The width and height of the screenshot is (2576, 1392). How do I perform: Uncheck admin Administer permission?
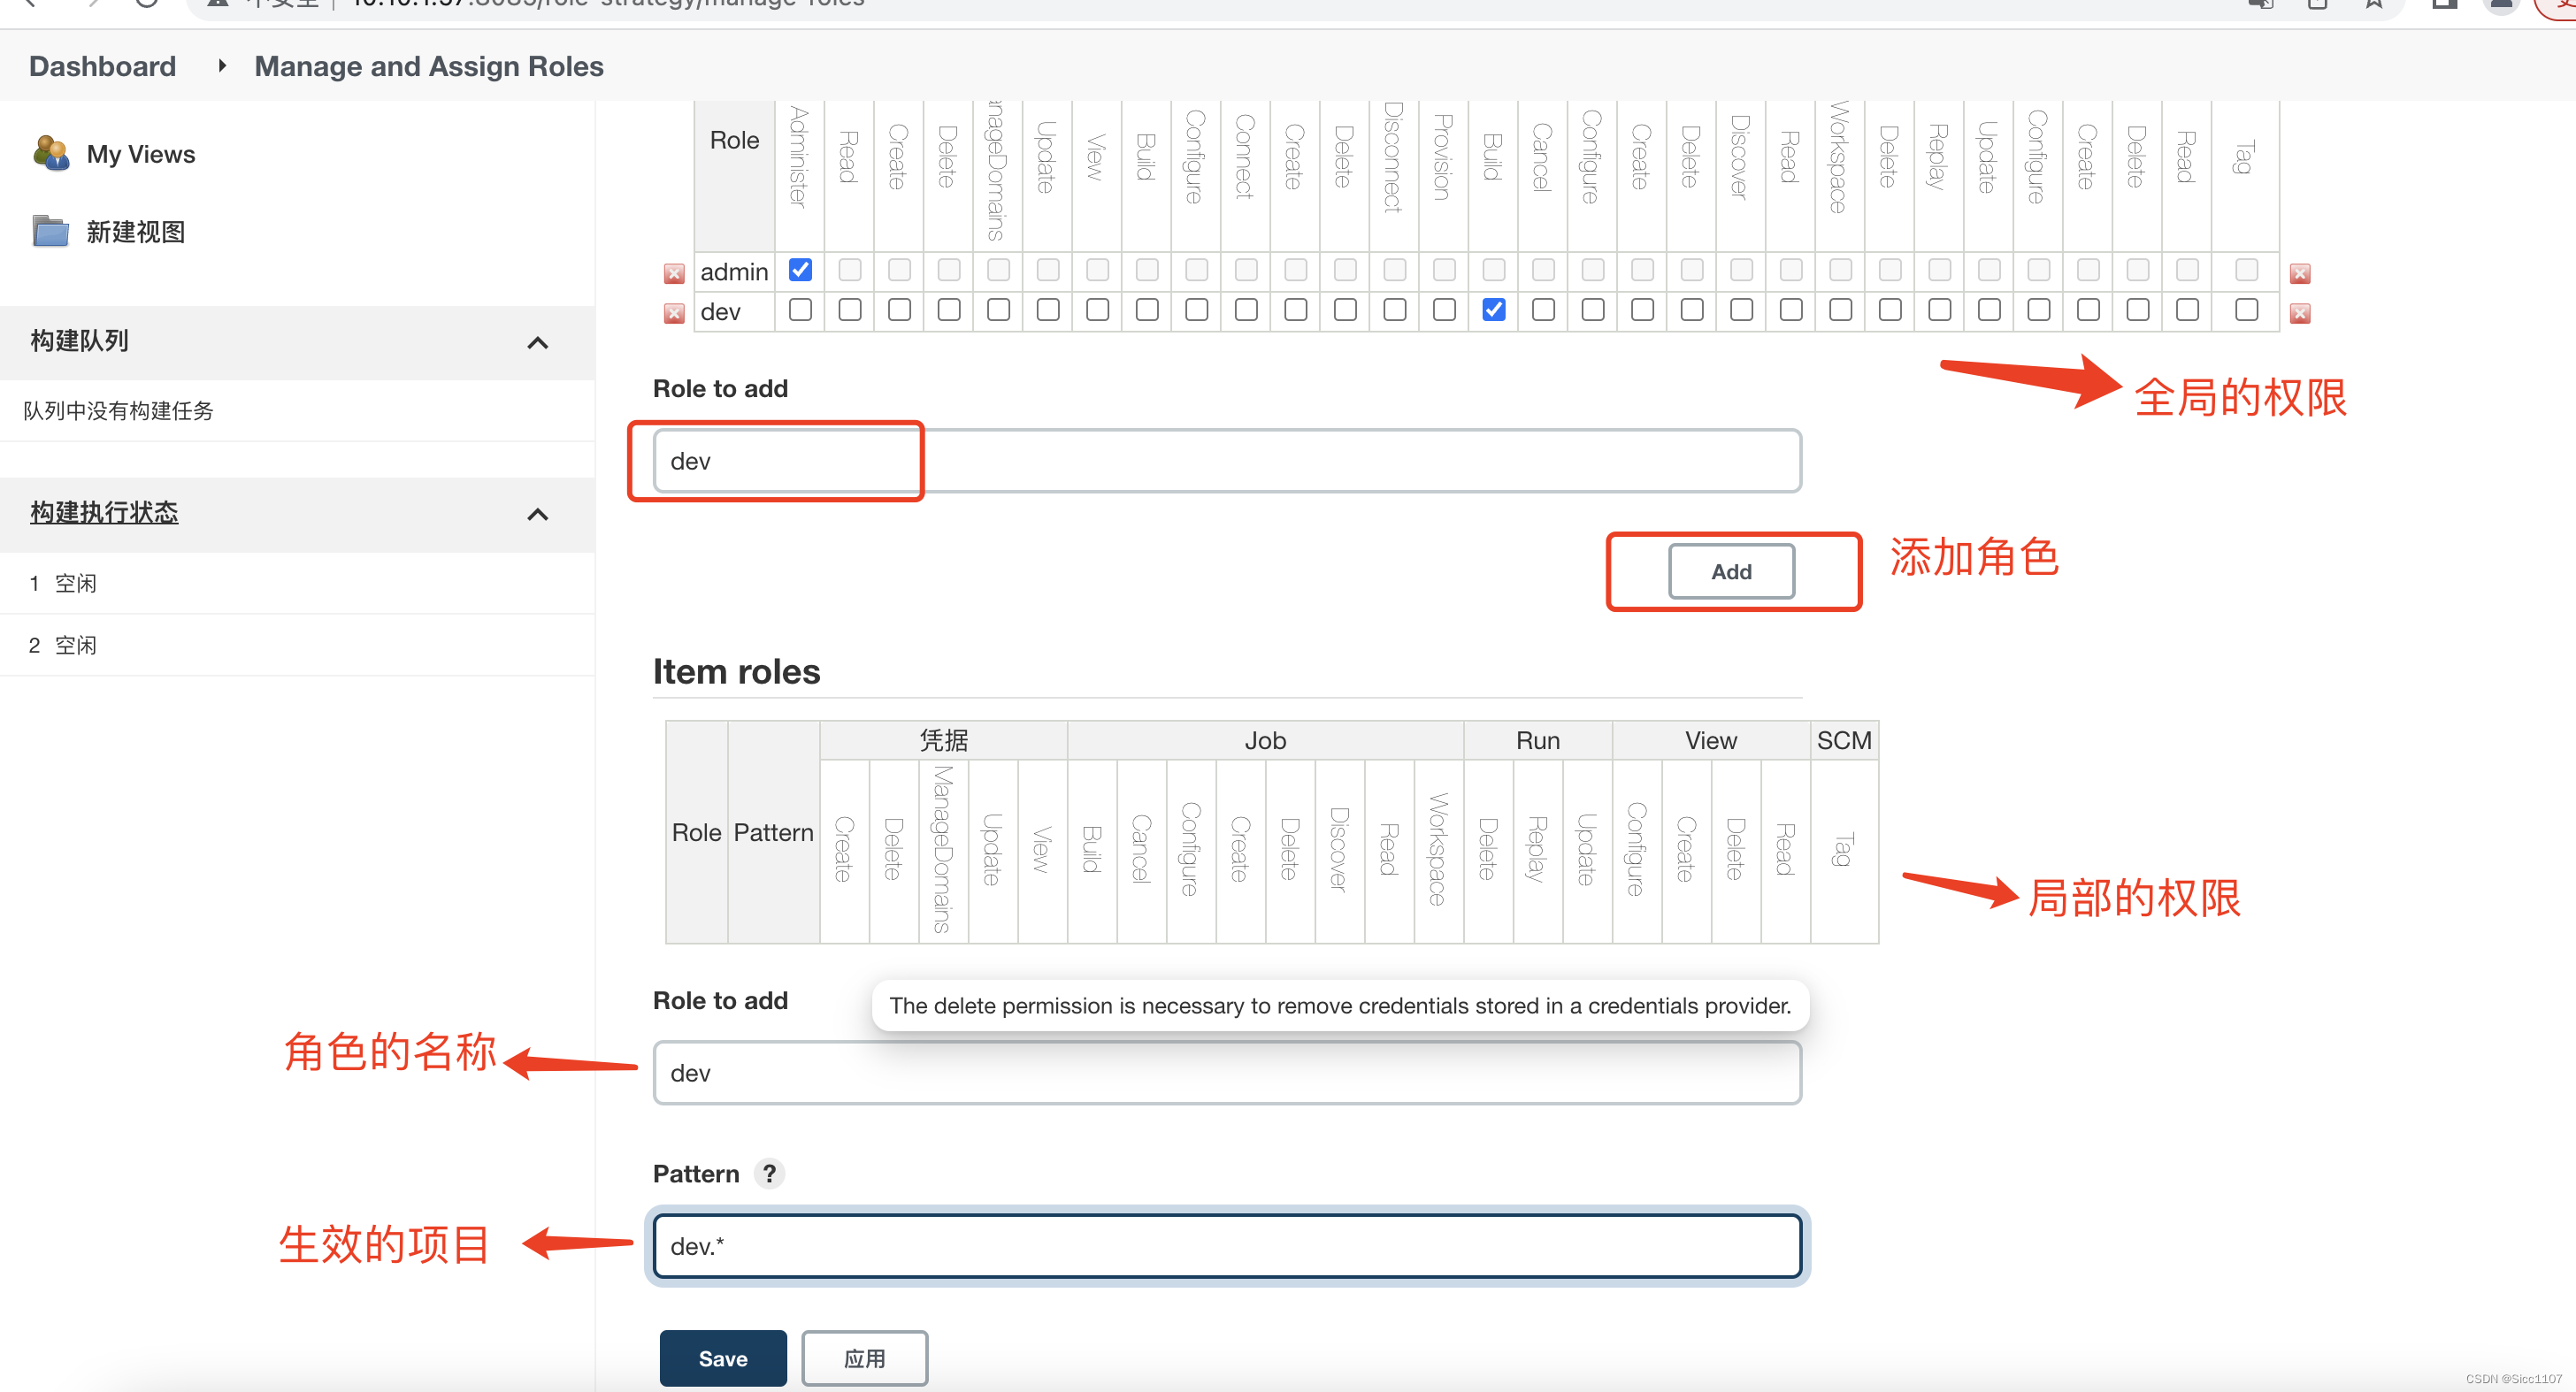(x=800, y=270)
